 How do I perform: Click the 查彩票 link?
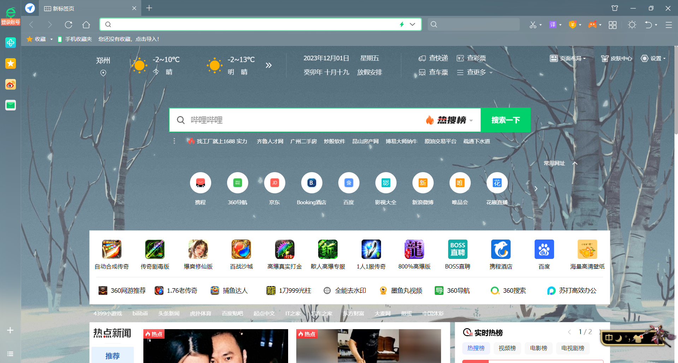point(471,58)
